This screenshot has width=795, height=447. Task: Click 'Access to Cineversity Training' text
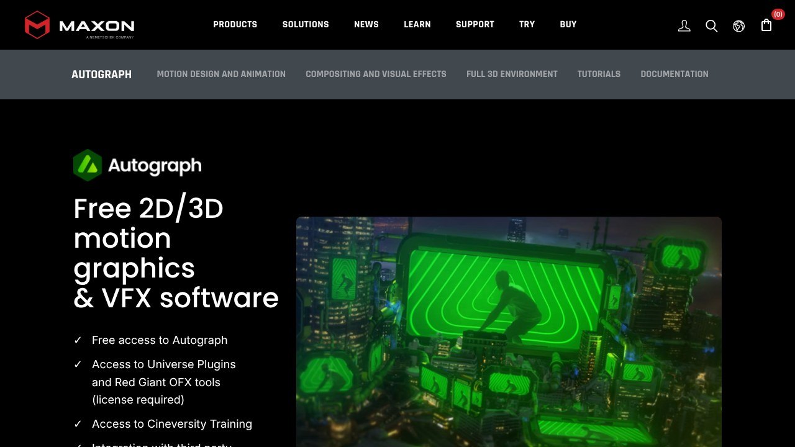pyautogui.click(x=172, y=424)
